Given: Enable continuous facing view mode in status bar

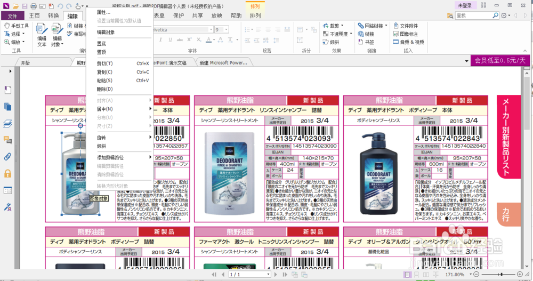Looking at the screenshot, I should click(435, 274).
